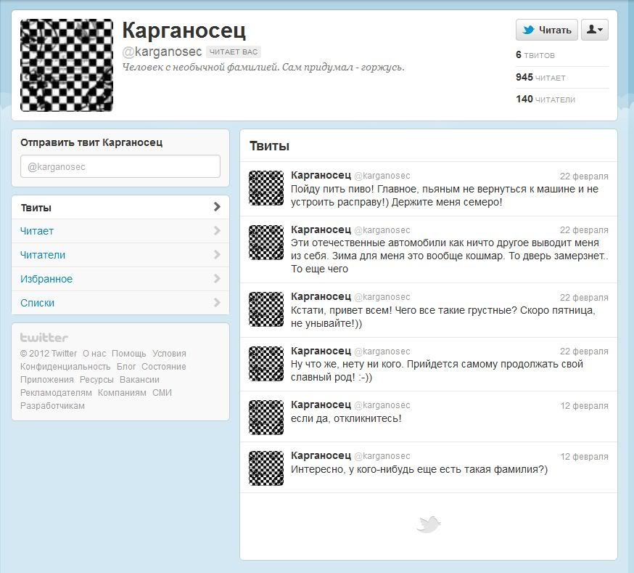The width and height of the screenshot is (634, 573).
Task: Open the Избранное sidebar tab
Action: [x=120, y=279]
